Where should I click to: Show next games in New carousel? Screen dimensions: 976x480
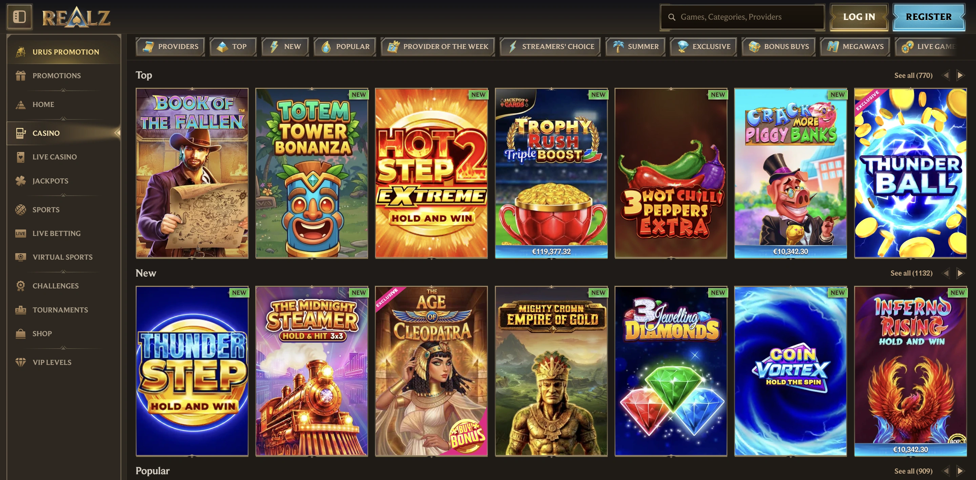[960, 273]
